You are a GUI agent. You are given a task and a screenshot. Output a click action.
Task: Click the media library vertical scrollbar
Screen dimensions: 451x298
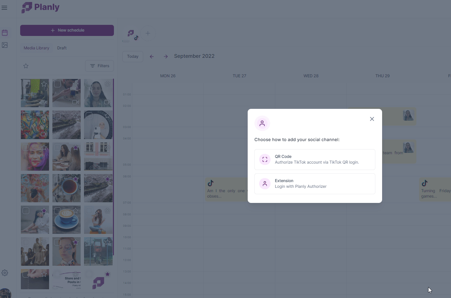114,167
